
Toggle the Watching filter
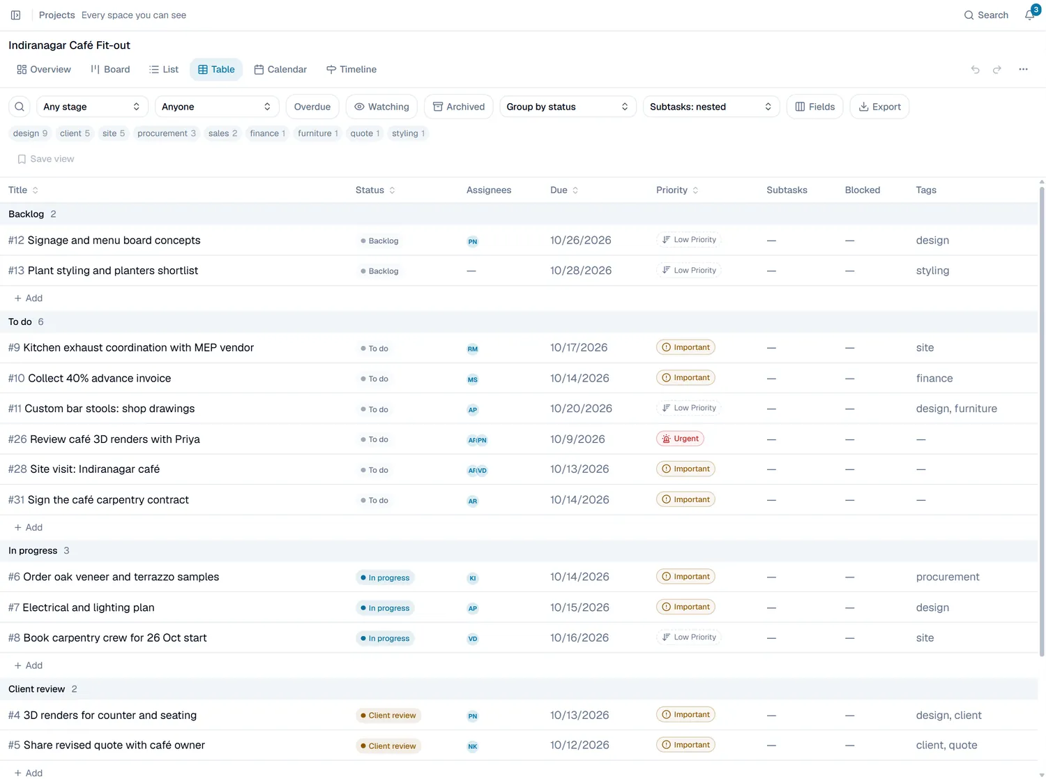(381, 107)
